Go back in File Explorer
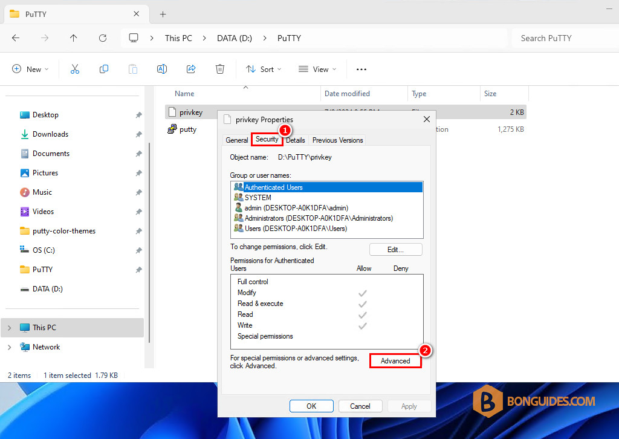The image size is (619, 439). (x=16, y=38)
